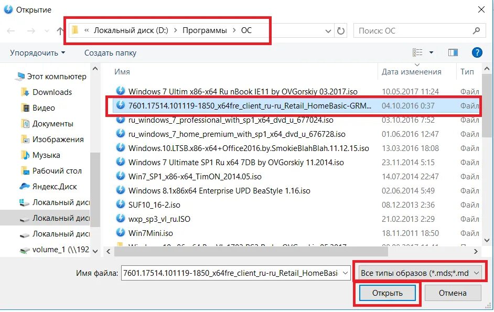This screenshot has width=494, height=312.
Task: Click disc icon of wxp_sp3_vl_ru.ISO
Action: point(120,218)
